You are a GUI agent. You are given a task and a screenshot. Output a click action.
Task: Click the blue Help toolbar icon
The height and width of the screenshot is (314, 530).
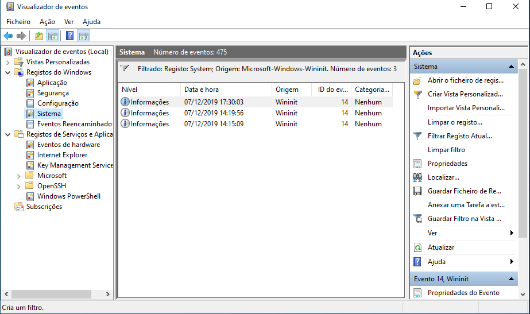tap(69, 36)
